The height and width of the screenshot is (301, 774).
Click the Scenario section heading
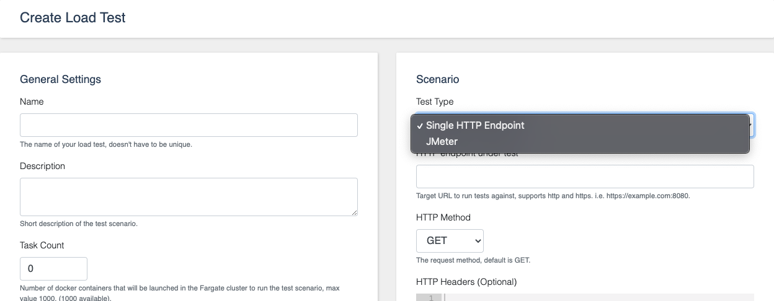click(x=437, y=79)
